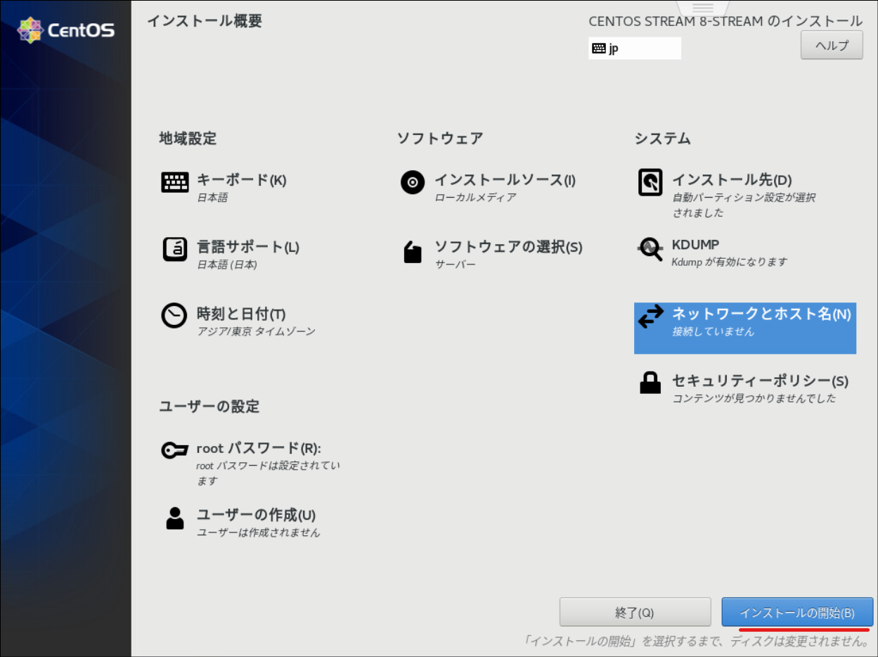Viewport: 878px width, 657px height.
Task: Click the ヘルプ button
Action: (x=832, y=46)
